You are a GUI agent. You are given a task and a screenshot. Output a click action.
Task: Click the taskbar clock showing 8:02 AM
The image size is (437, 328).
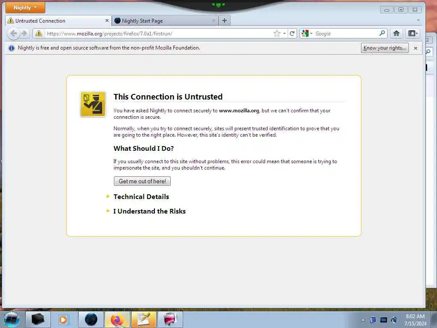click(415, 320)
